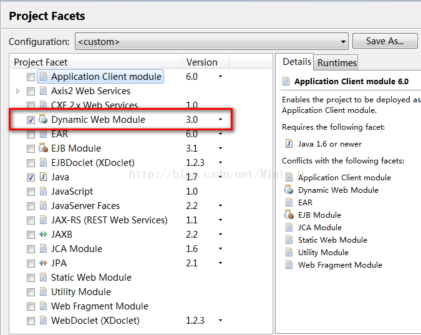
Task: Select the Utility Module facet row
Action: pos(80,292)
